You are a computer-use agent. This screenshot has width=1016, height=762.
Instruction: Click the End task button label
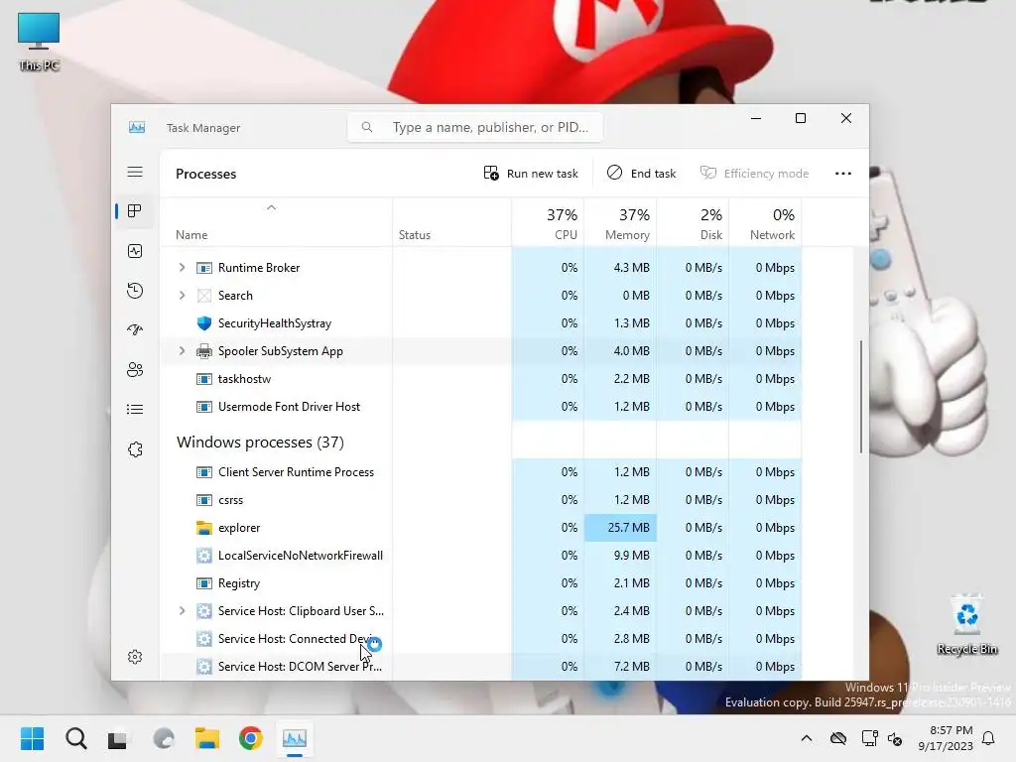[x=653, y=174]
